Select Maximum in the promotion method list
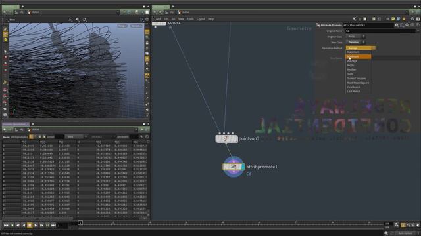This screenshot has height=236, width=421. 353,52
